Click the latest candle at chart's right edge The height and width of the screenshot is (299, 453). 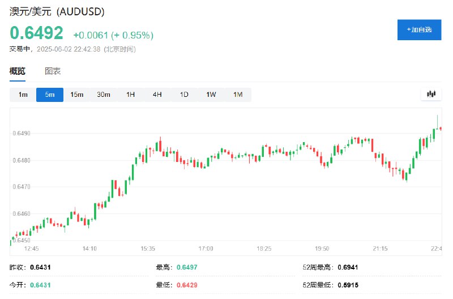pyautogui.click(x=441, y=129)
